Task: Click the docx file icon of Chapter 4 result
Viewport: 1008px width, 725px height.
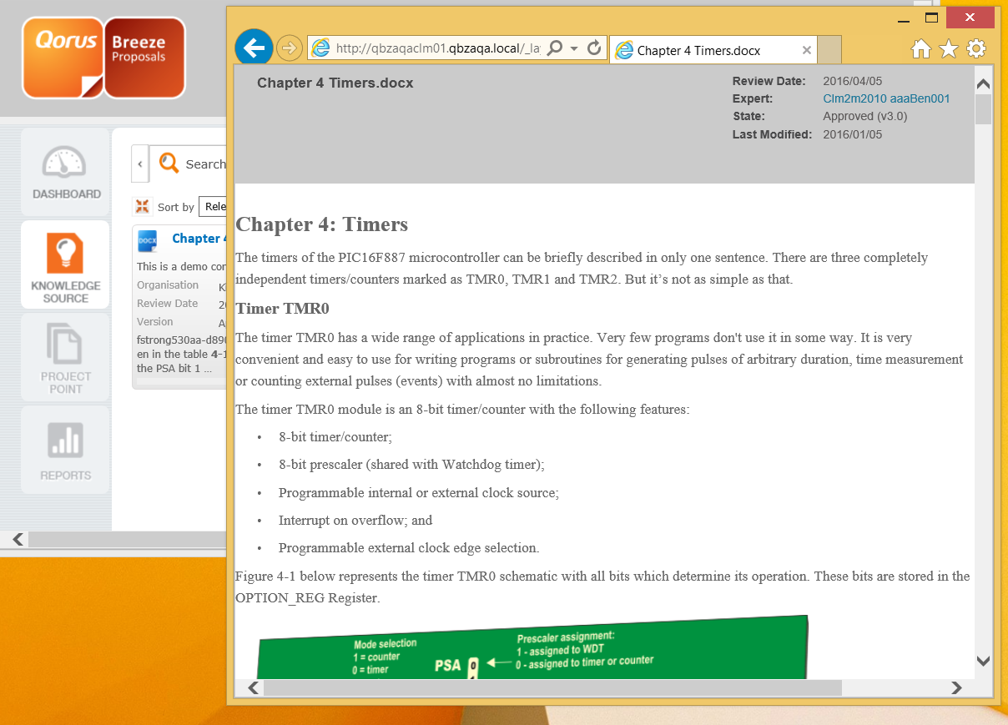Action: coord(148,240)
